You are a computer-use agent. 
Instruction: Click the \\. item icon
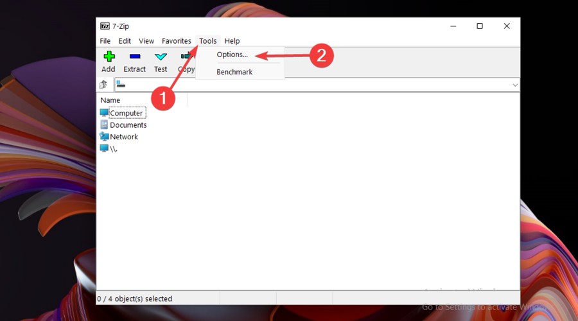(104, 148)
